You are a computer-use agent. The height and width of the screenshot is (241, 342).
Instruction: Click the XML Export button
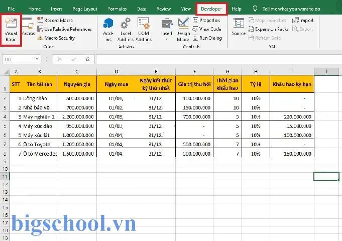(x=303, y=29)
